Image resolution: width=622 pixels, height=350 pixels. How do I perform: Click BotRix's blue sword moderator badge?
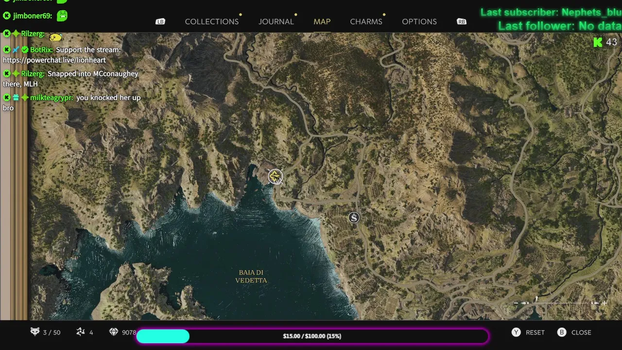point(16,50)
